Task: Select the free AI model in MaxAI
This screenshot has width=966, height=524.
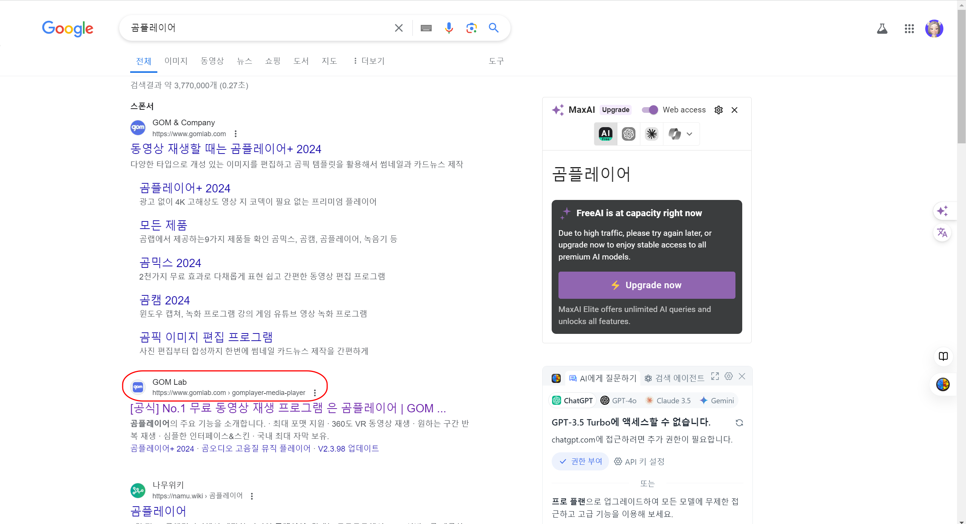Action: pyautogui.click(x=606, y=134)
